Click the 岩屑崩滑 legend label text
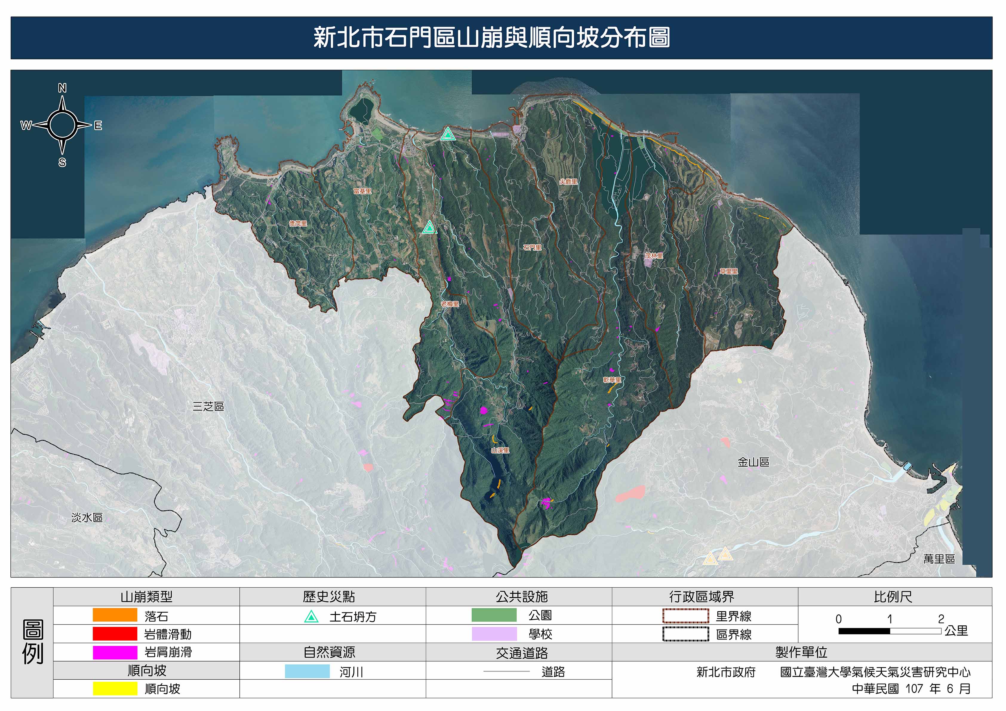The height and width of the screenshot is (711, 1006). pos(168,652)
